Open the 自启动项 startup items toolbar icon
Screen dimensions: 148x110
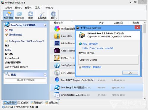pyautogui.click(x=19, y=15)
